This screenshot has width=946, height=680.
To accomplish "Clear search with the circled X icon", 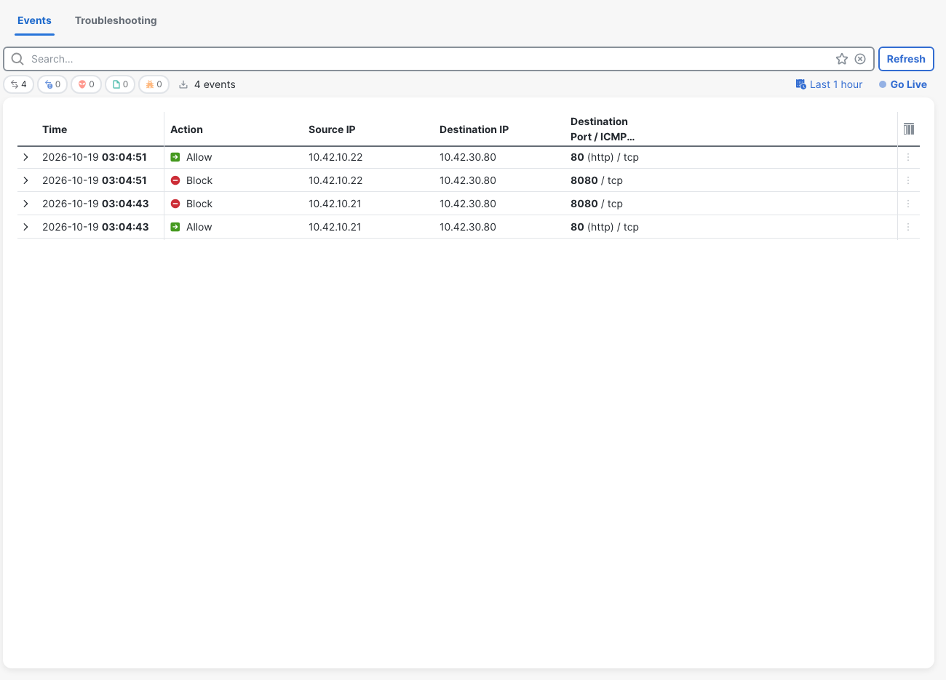I will [x=860, y=59].
